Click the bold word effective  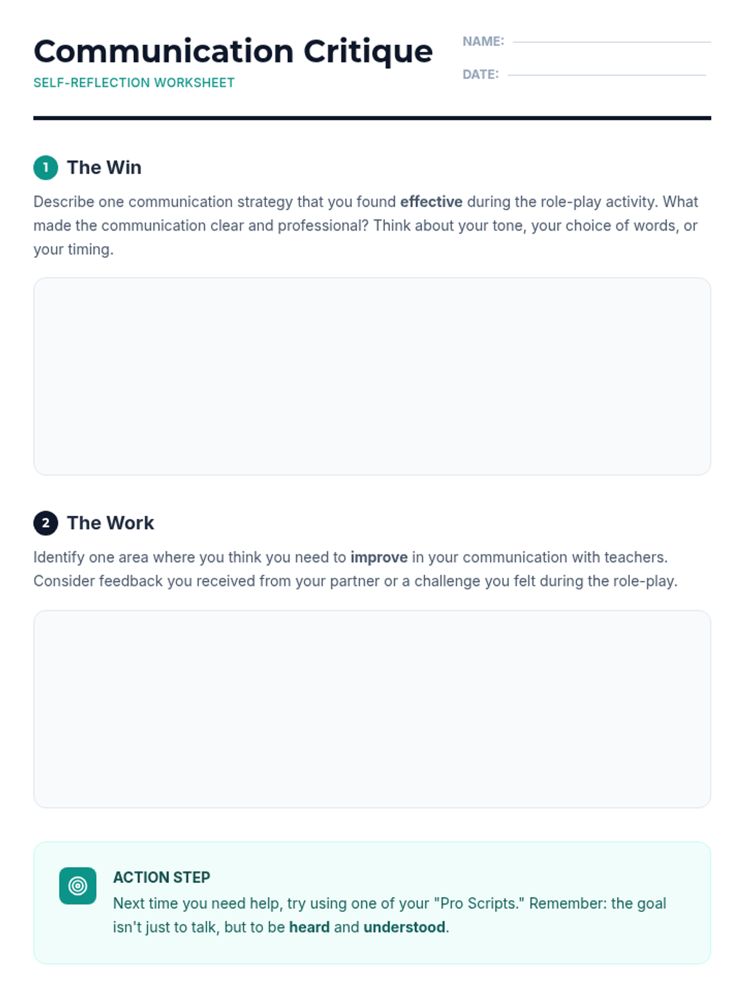click(x=431, y=201)
